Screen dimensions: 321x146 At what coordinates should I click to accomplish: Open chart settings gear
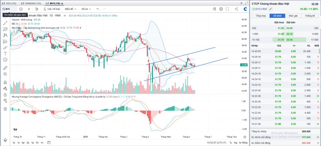pos(221,9)
